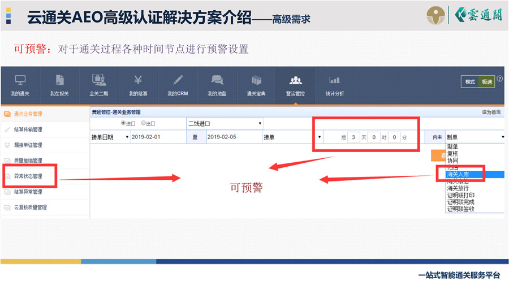Viewport: 509px width, 286px height.
Task: Click the end date field 2019-02-05
Action: coord(234,137)
